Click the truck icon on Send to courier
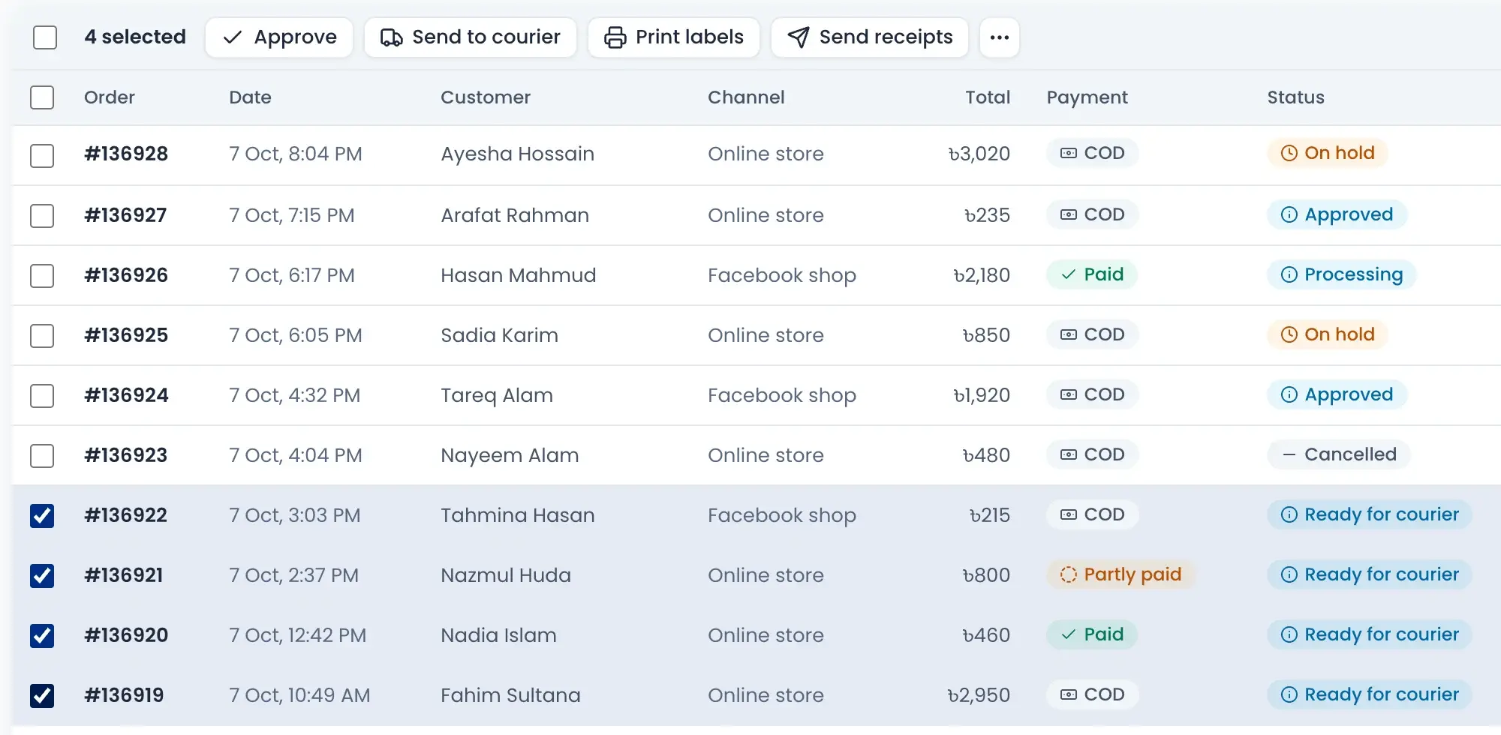The image size is (1501, 735). (x=391, y=37)
